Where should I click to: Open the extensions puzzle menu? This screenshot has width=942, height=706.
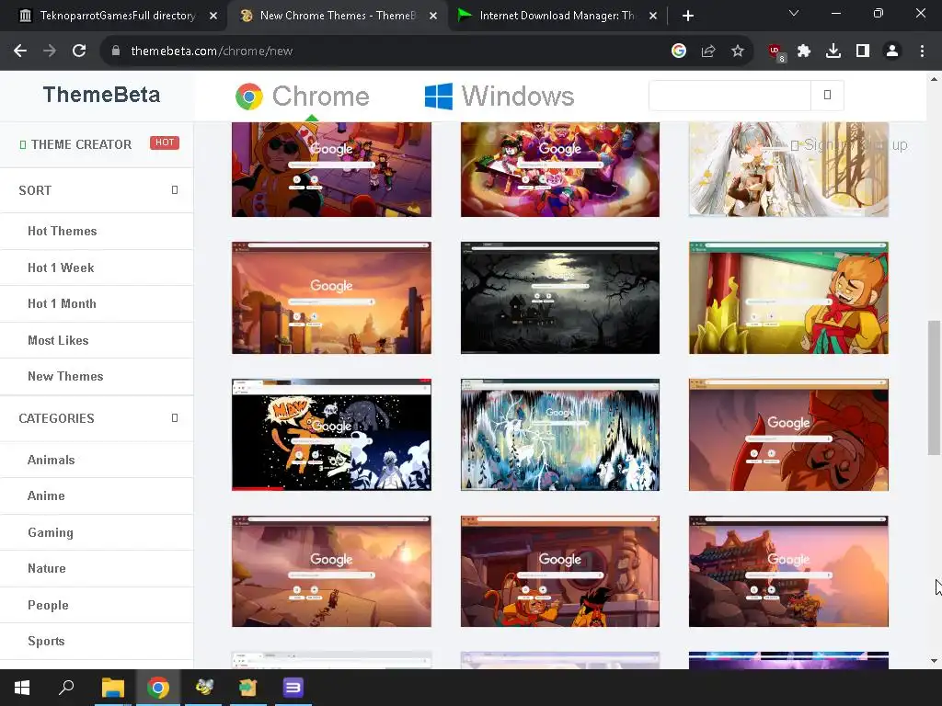(804, 51)
